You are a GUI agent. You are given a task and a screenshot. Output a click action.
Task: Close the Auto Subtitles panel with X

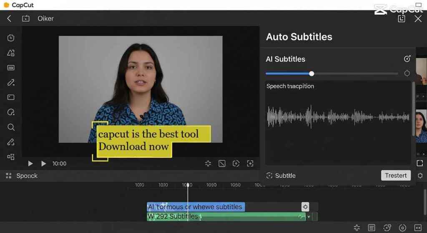click(x=418, y=18)
